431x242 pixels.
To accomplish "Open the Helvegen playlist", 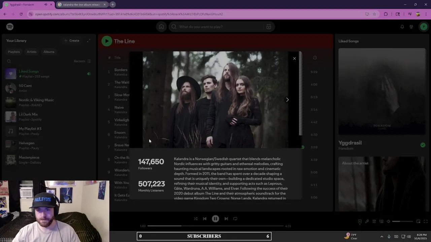I will [x=48, y=145].
